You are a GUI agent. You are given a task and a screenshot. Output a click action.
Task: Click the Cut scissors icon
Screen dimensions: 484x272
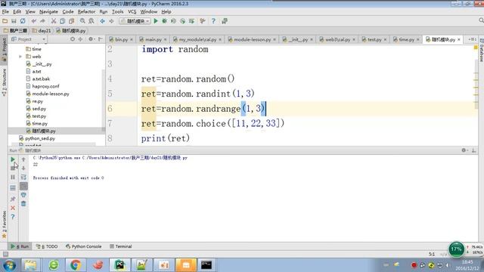pos(54,21)
